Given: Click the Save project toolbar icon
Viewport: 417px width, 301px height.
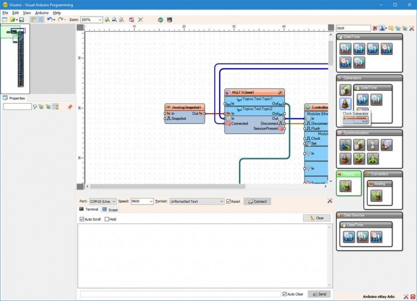Looking at the screenshot, I should [x=22, y=20].
